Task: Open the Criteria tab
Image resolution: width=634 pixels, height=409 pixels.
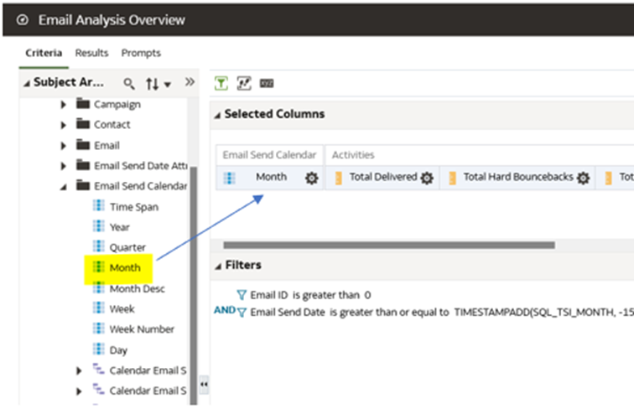Action: [44, 53]
